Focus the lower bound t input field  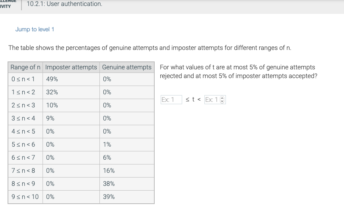pos(171,100)
